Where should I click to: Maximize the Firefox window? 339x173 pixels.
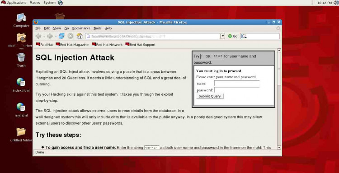274,22
